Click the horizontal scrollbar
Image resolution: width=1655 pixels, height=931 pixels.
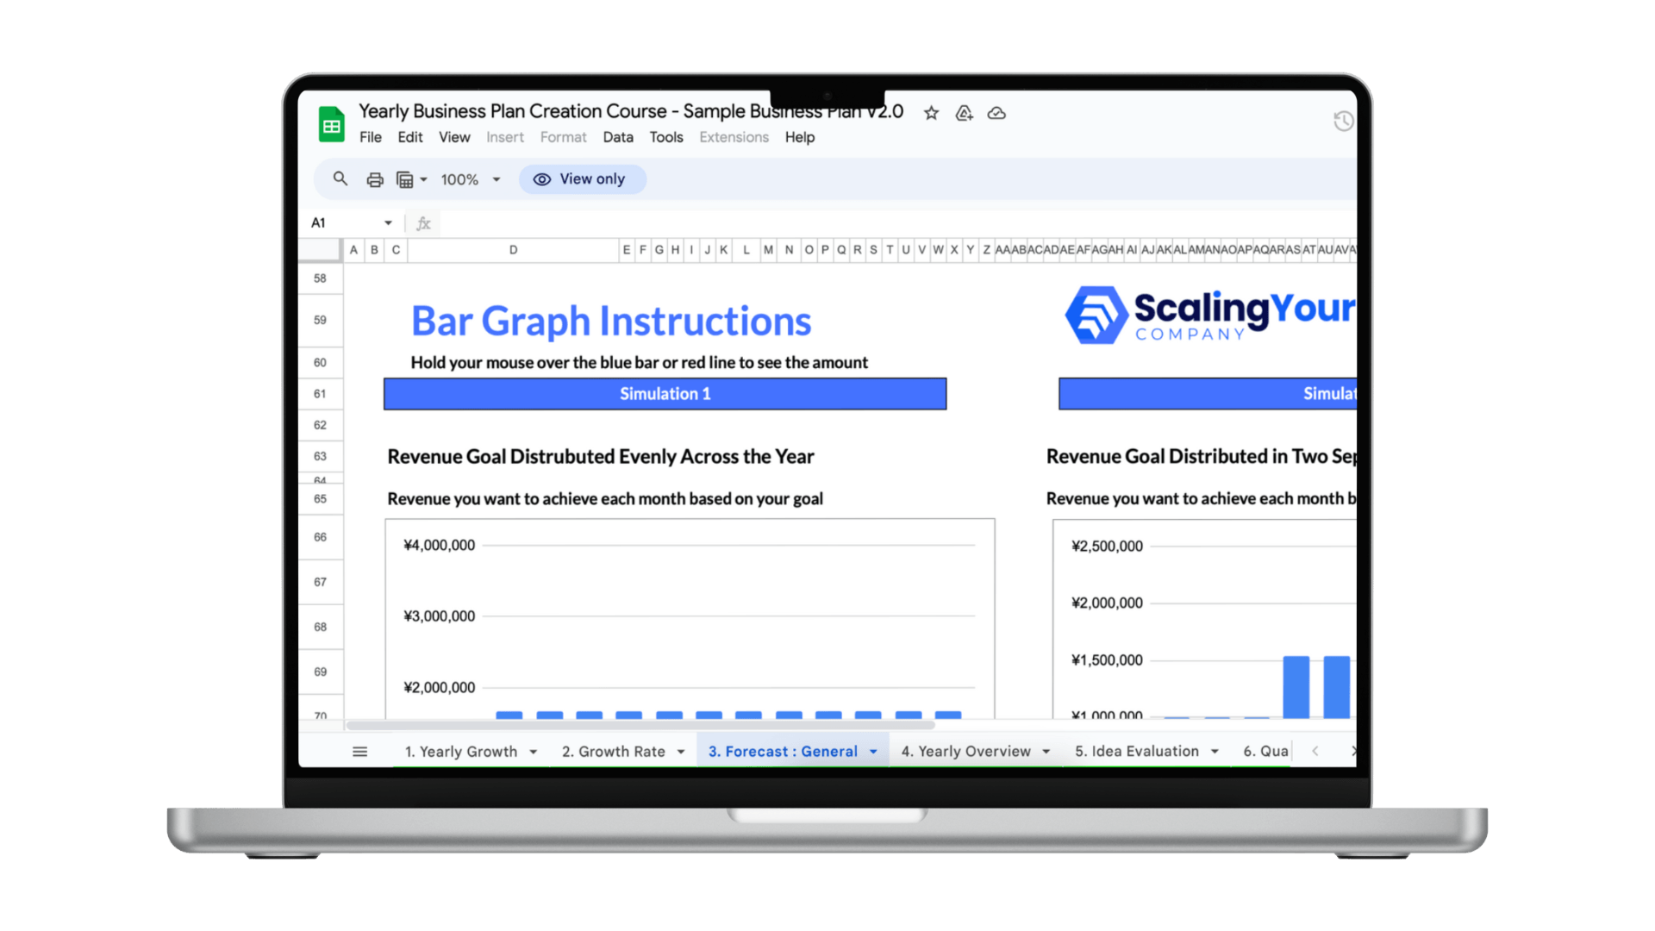point(640,725)
